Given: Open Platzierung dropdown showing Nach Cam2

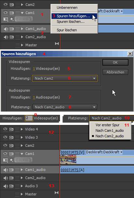Looking at the screenshot, I should click(65, 78).
